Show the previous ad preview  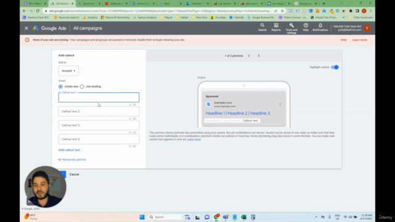point(249,56)
